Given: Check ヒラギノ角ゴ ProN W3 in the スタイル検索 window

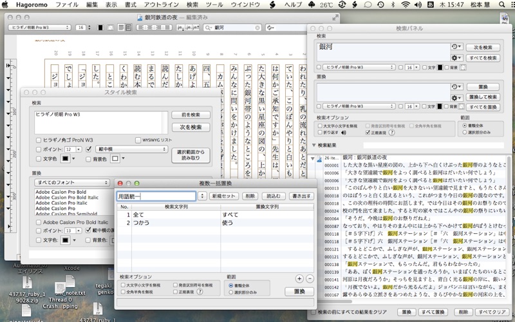Looking at the screenshot, I should pos(39,140).
